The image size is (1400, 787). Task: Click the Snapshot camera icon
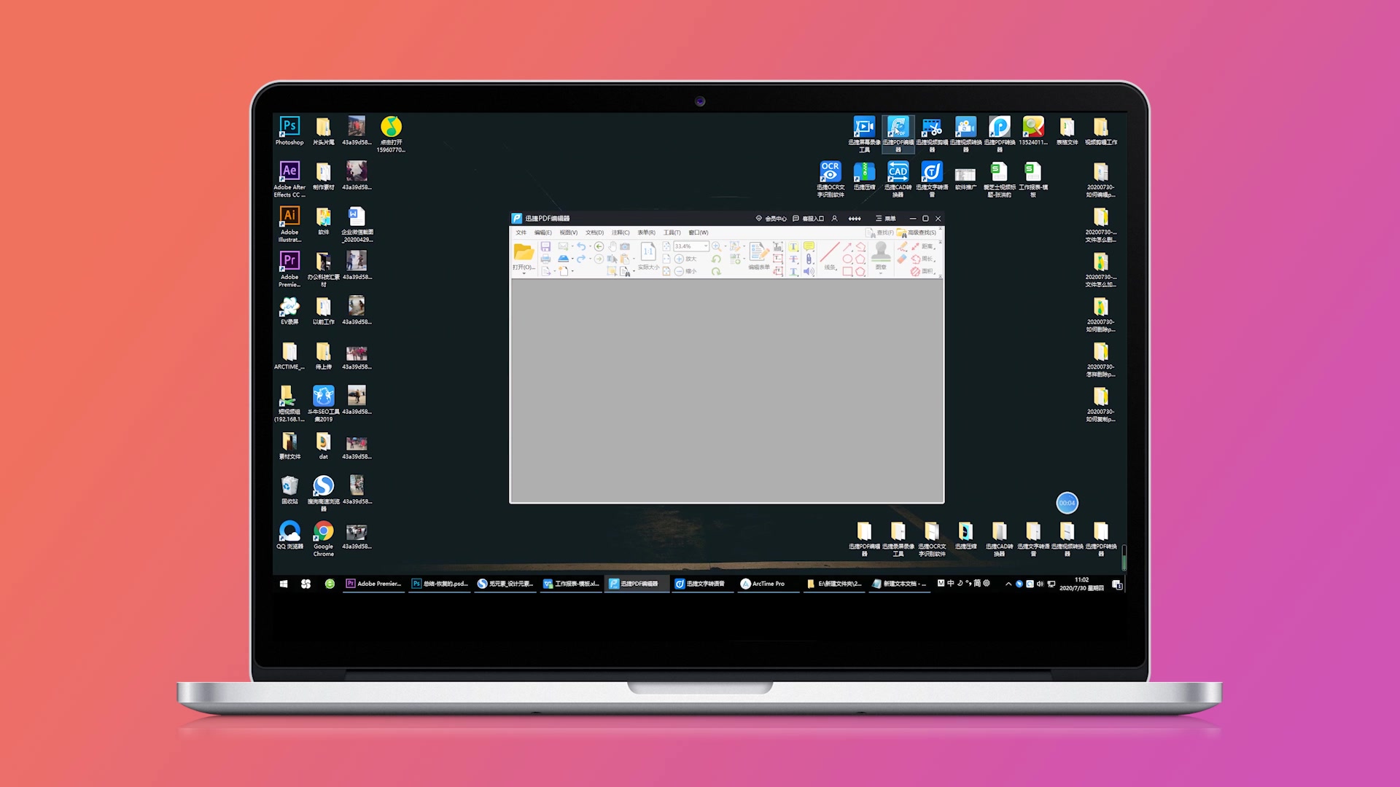(625, 247)
